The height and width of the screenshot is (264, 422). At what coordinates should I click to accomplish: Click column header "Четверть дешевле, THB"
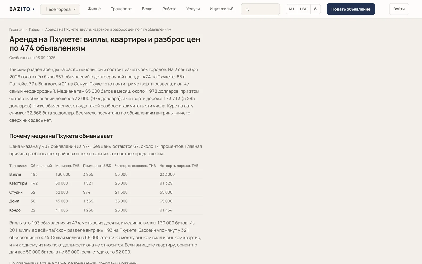coord(135,166)
